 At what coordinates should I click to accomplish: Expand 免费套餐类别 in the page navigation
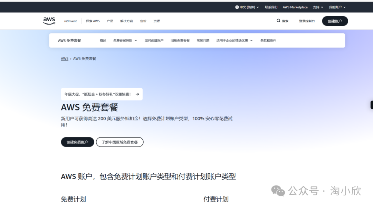124,40
